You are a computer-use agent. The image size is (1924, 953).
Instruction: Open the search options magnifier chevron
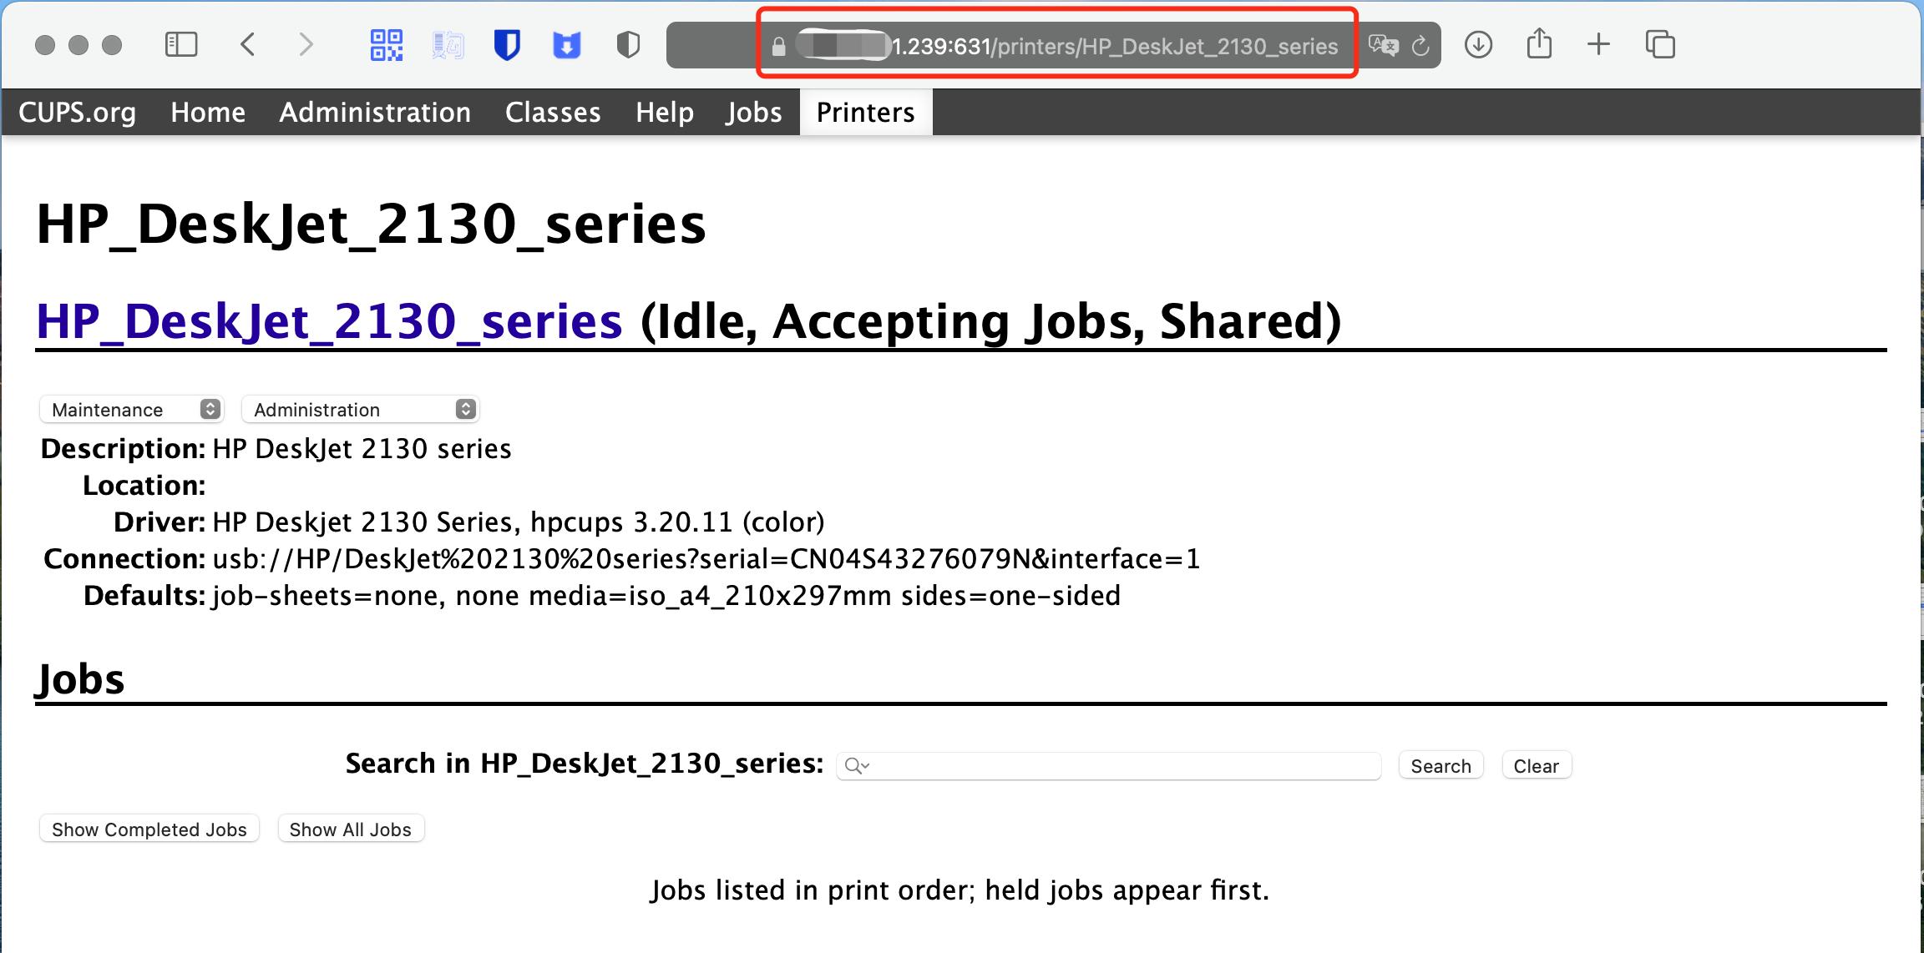pyautogui.click(x=857, y=766)
